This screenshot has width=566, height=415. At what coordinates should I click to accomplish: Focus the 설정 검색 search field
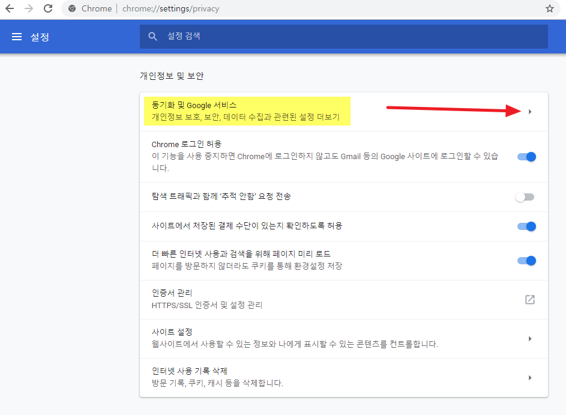344,37
